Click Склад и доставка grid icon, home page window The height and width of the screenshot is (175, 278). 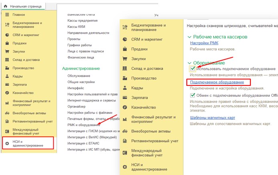pyautogui.click(x=7, y=60)
